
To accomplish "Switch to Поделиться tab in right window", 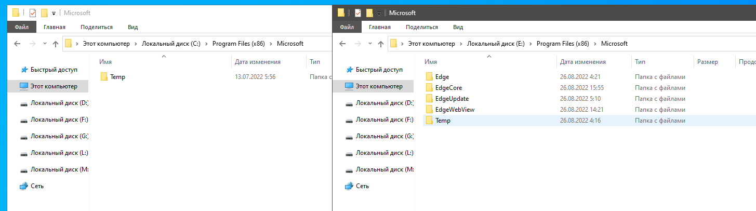I will coord(421,27).
